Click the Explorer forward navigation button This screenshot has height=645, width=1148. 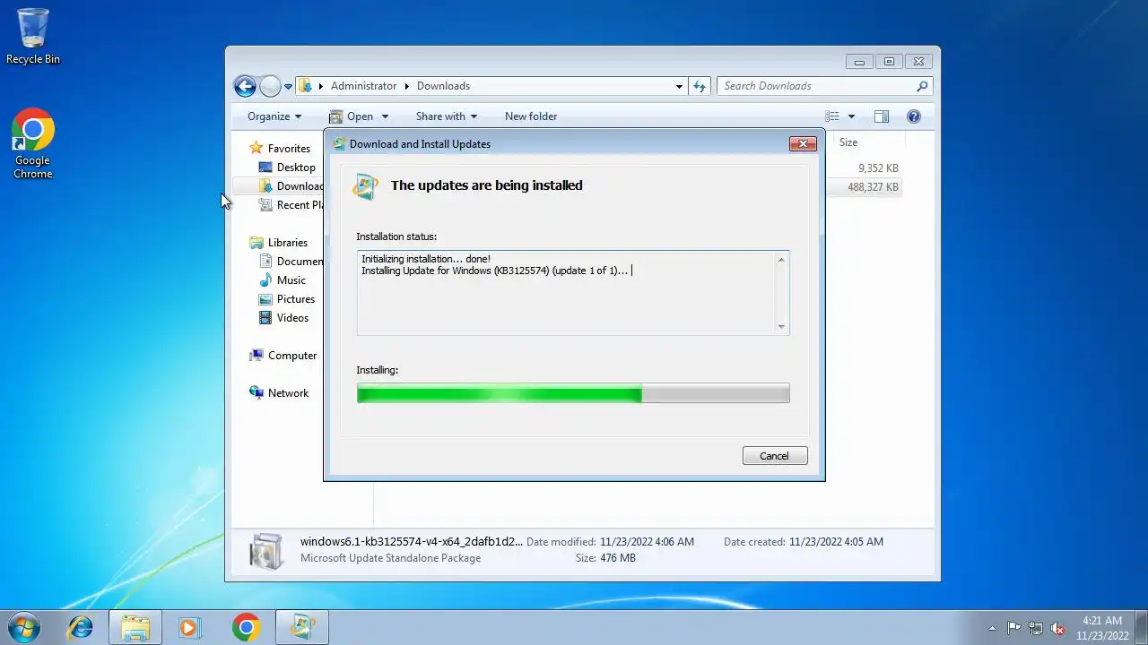point(270,86)
